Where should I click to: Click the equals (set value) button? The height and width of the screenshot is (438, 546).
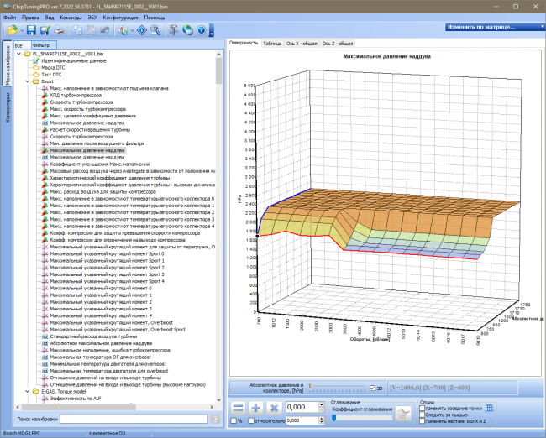[x=239, y=408]
